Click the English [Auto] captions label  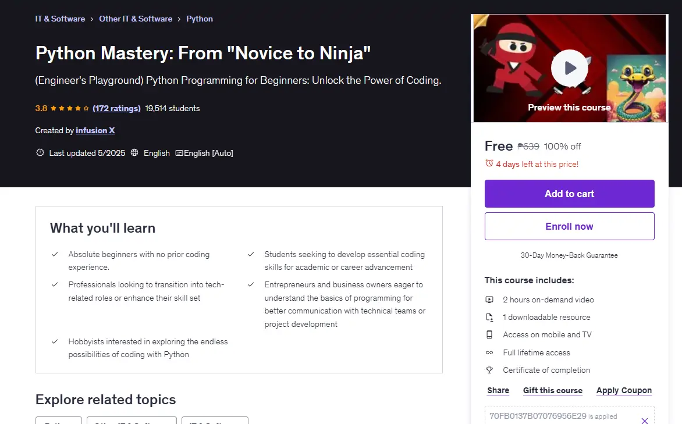coord(208,153)
